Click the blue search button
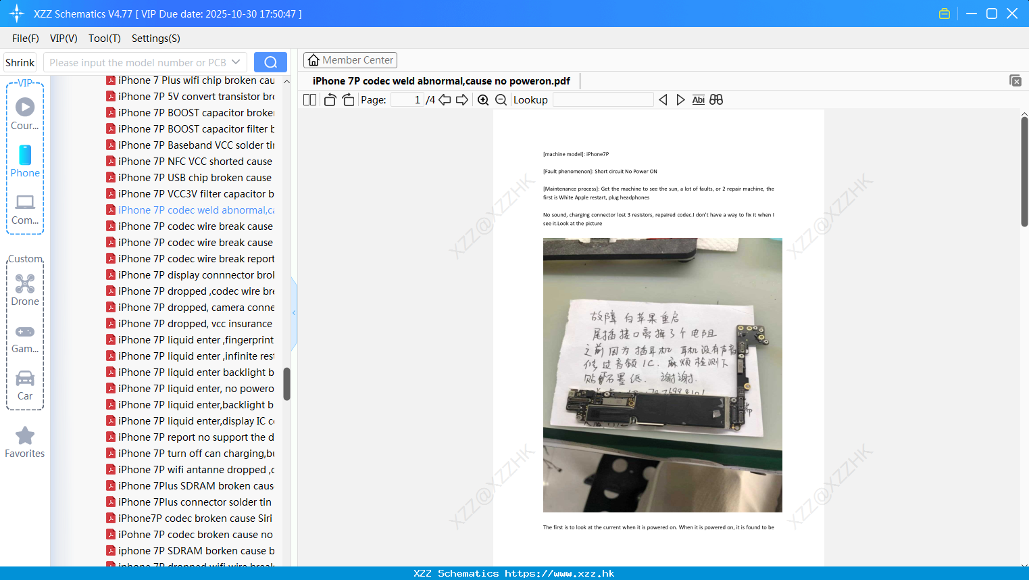The height and width of the screenshot is (580, 1029). click(270, 62)
